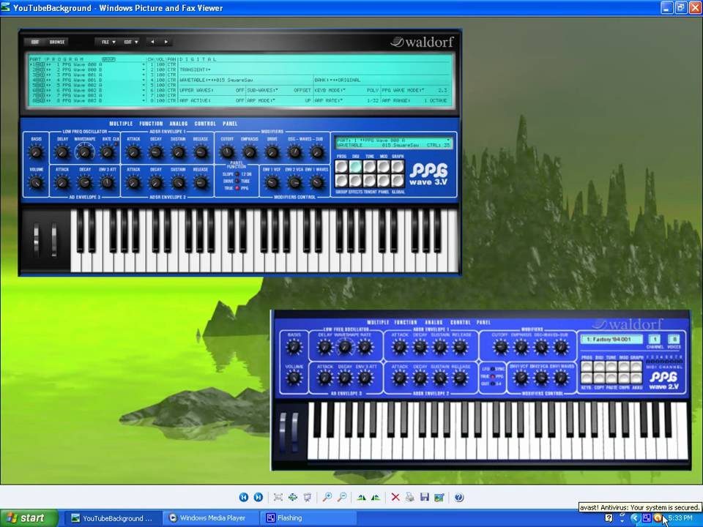Toggle DRIVE TUBE LED in Wave 3.V

pos(237,181)
